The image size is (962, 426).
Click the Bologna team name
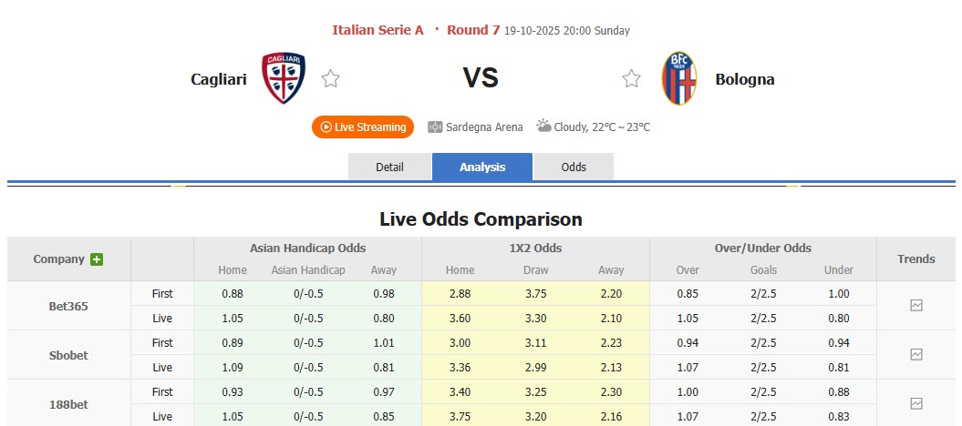(x=745, y=79)
